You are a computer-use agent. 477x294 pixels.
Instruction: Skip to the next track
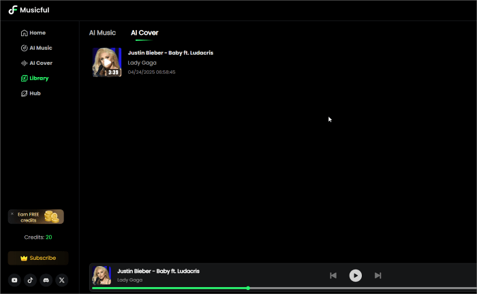point(378,276)
